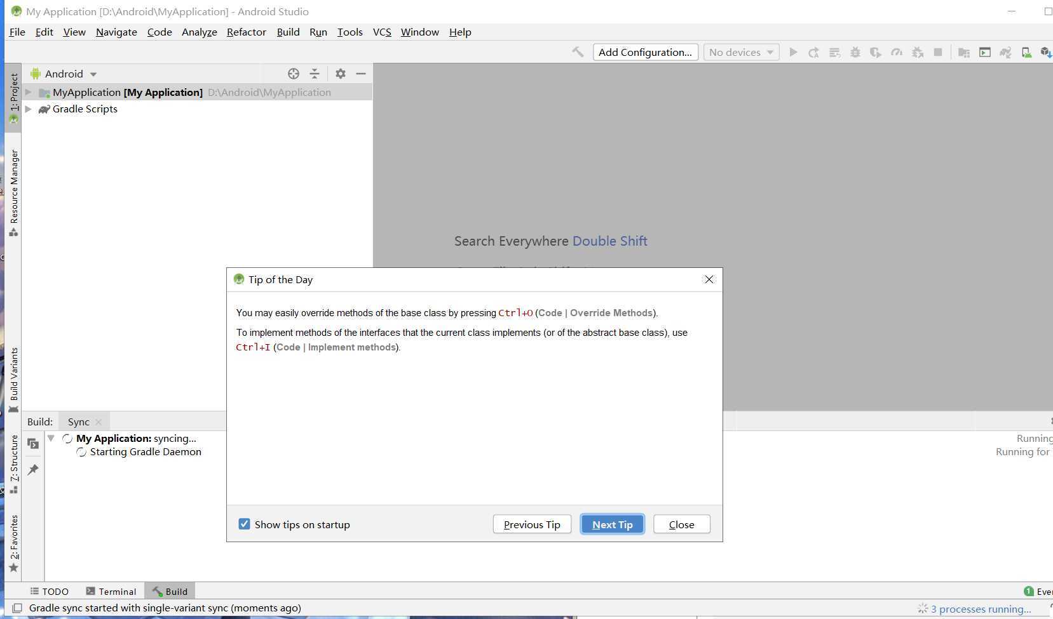Click the locate target icon in Project panel
Image resolution: width=1053 pixels, height=619 pixels.
pyautogui.click(x=294, y=74)
